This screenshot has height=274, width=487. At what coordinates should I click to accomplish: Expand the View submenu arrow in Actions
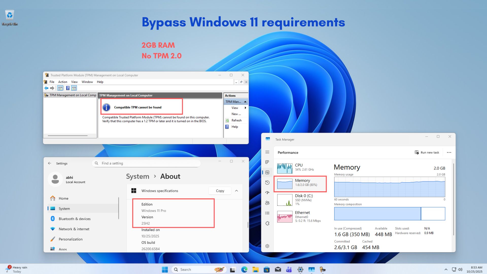(245, 108)
